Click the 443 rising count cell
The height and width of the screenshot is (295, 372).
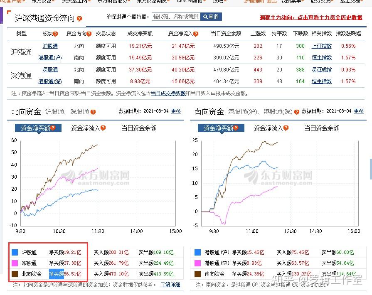(258, 70)
